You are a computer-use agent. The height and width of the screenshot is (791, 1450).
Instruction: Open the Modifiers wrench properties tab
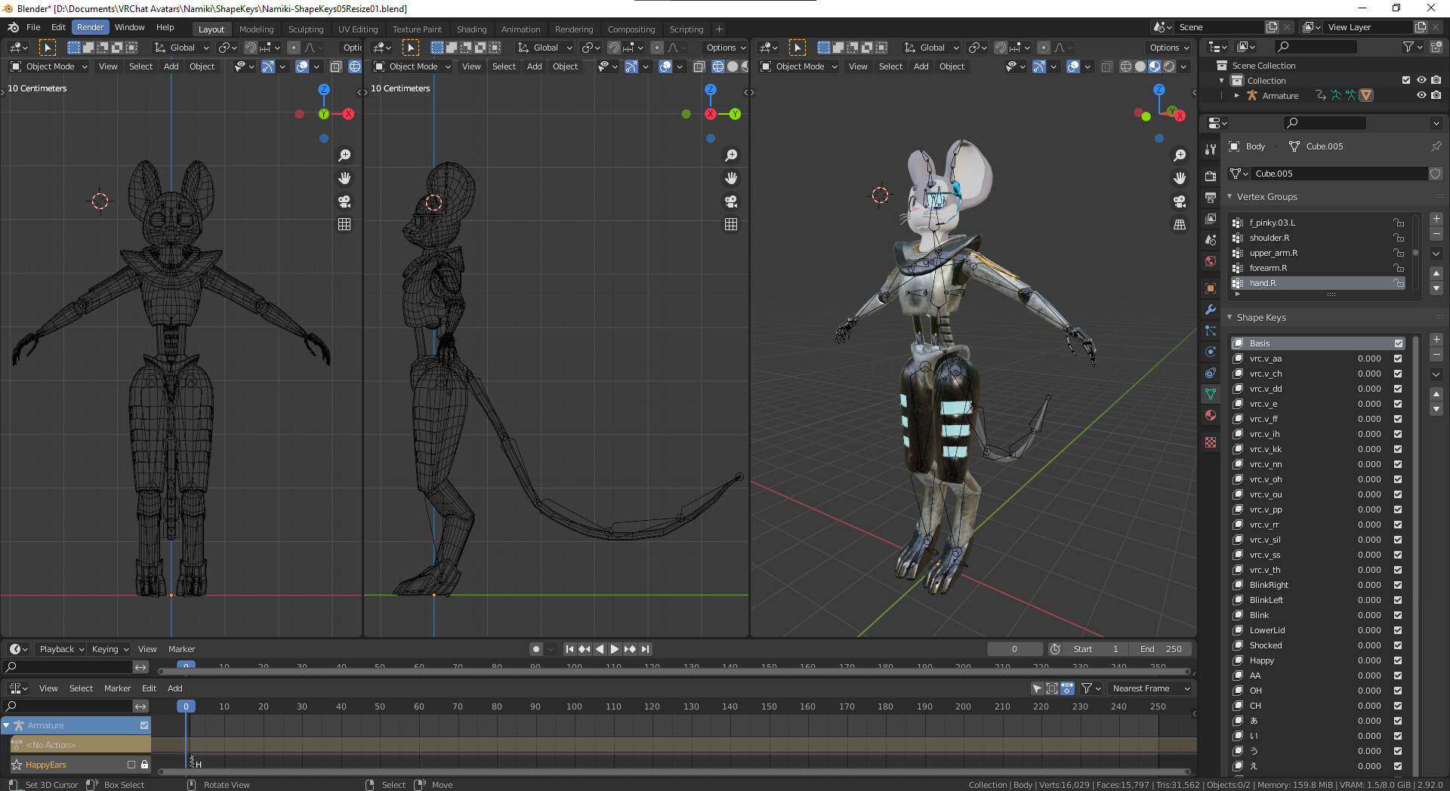pos(1211,309)
